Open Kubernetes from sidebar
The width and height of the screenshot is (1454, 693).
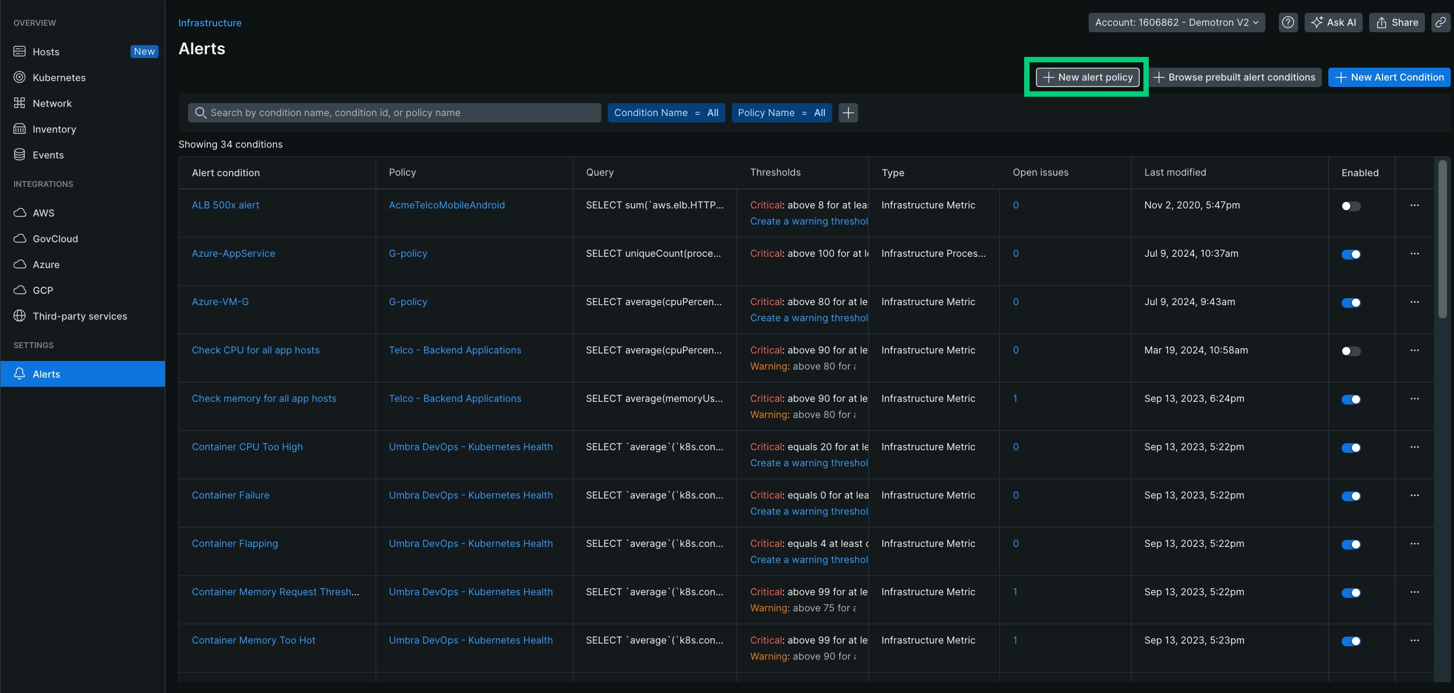tap(59, 77)
